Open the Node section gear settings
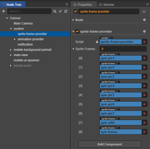The width and height of the screenshot is (150, 149). click(144, 20)
